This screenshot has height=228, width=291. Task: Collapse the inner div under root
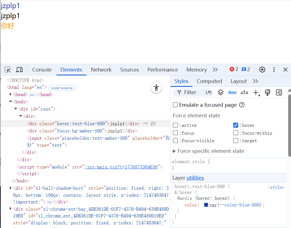coord(21,116)
